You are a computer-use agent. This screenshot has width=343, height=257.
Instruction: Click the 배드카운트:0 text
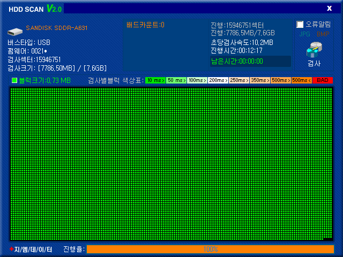pos(145,25)
